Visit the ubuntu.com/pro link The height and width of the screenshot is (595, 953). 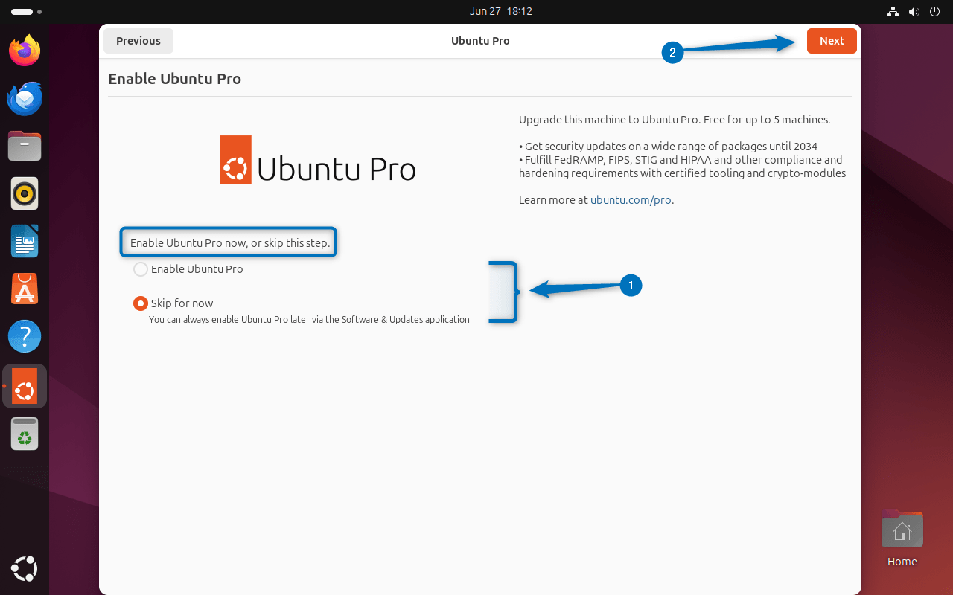(631, 199)
